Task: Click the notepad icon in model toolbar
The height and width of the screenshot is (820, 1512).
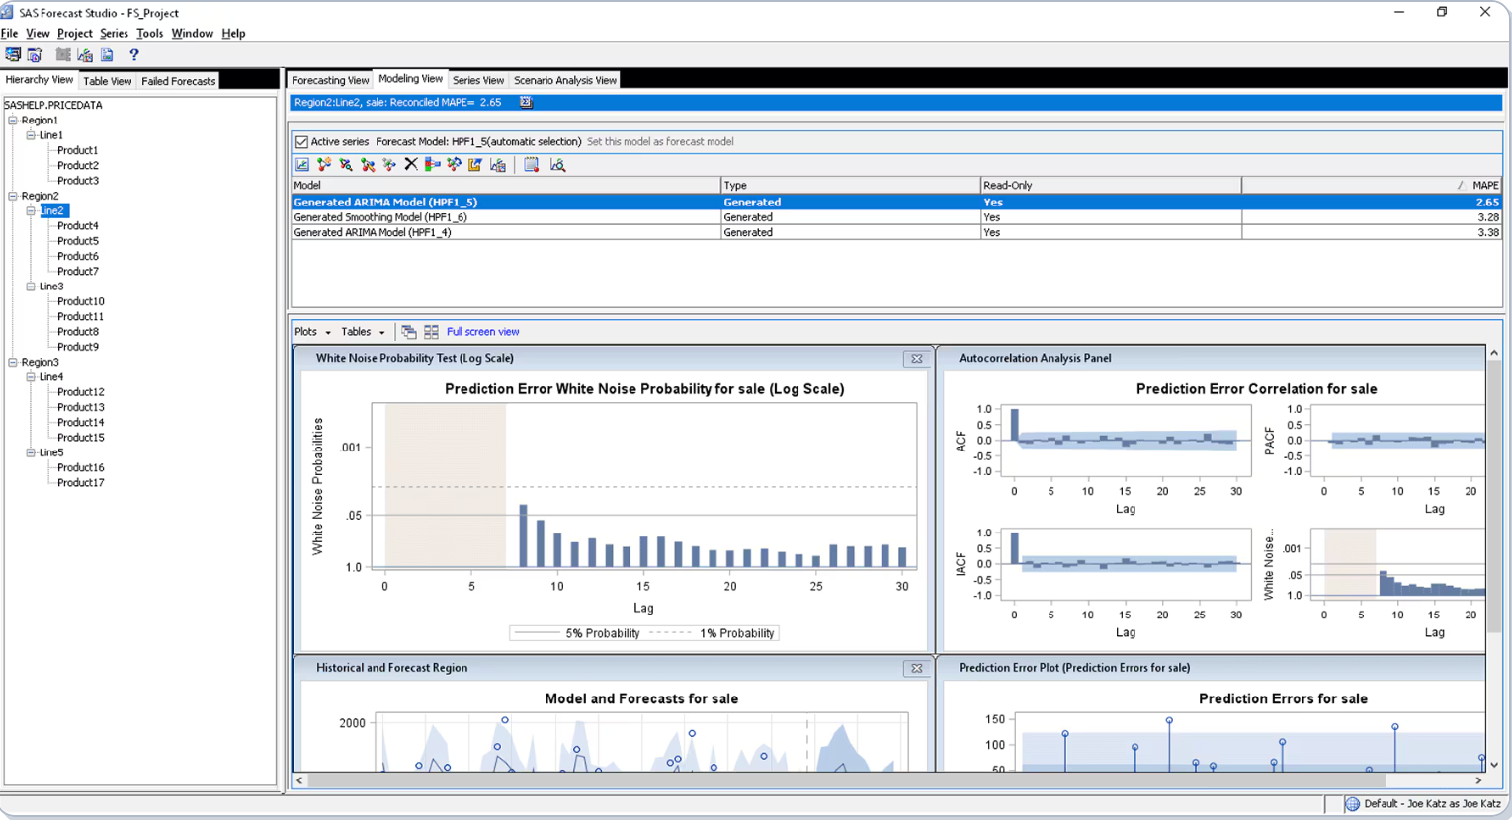Action: pyautogui.click(x=531, y=165)
